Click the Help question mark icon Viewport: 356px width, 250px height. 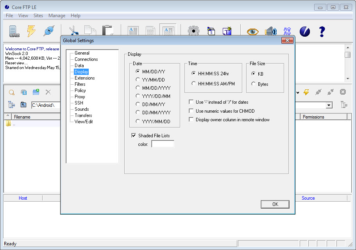[322, 32]
